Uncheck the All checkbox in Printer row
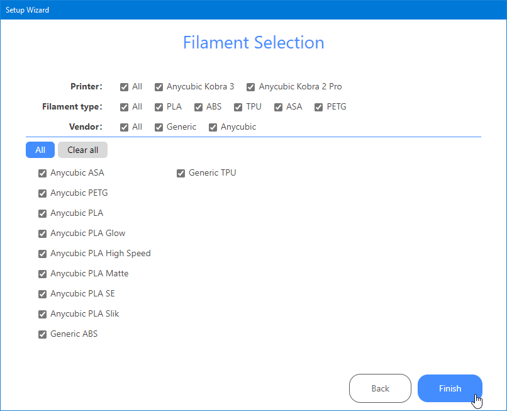507x411 pixels. coord(125,87)
